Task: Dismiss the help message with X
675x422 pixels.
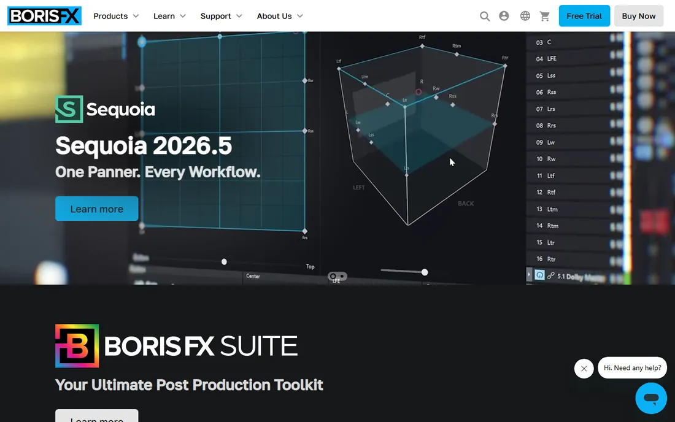Action: [584, 369]
